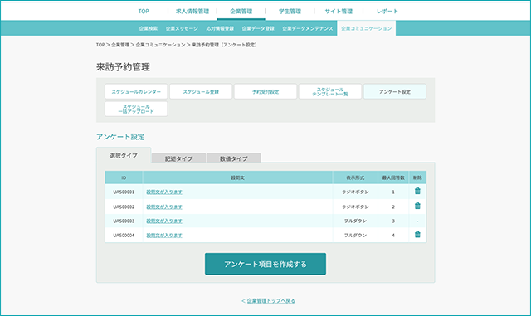The image size is (531, 316).
Task: Click the アンケート項目を作成する button
Action: pyautogui.click(x=265, y=264)
